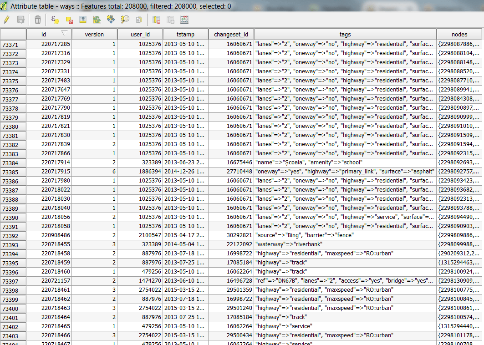Move selection to the top of table

(x=83, y=20)
